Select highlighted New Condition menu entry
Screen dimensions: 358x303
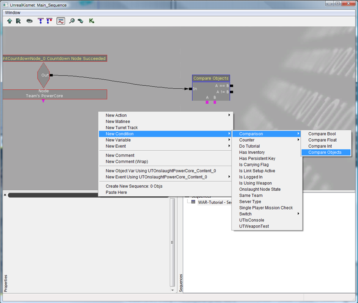(165, 134)
